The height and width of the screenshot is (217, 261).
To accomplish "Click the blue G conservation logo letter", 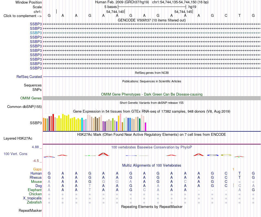I will click(x=213, y=155).
